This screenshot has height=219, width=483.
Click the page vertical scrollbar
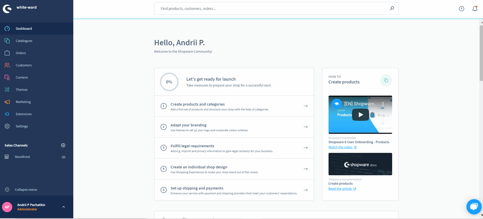tap(481, 53)
